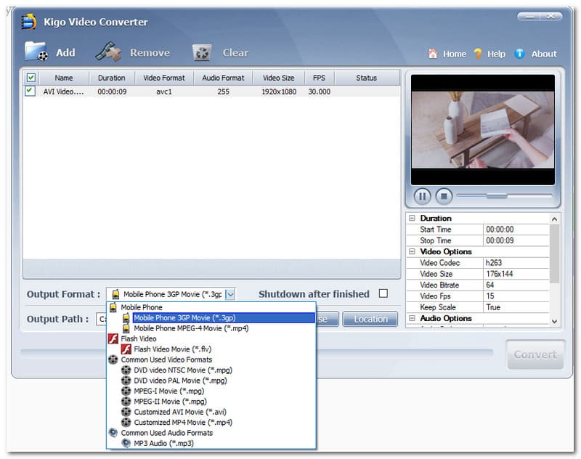Click the Location button

point(370,320)
